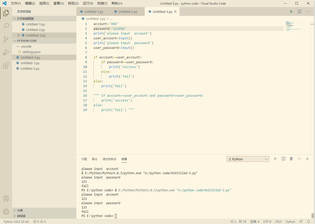Run Python file with the play icon
The width and height of the screenshot is (315, 224).
[291, 12]
